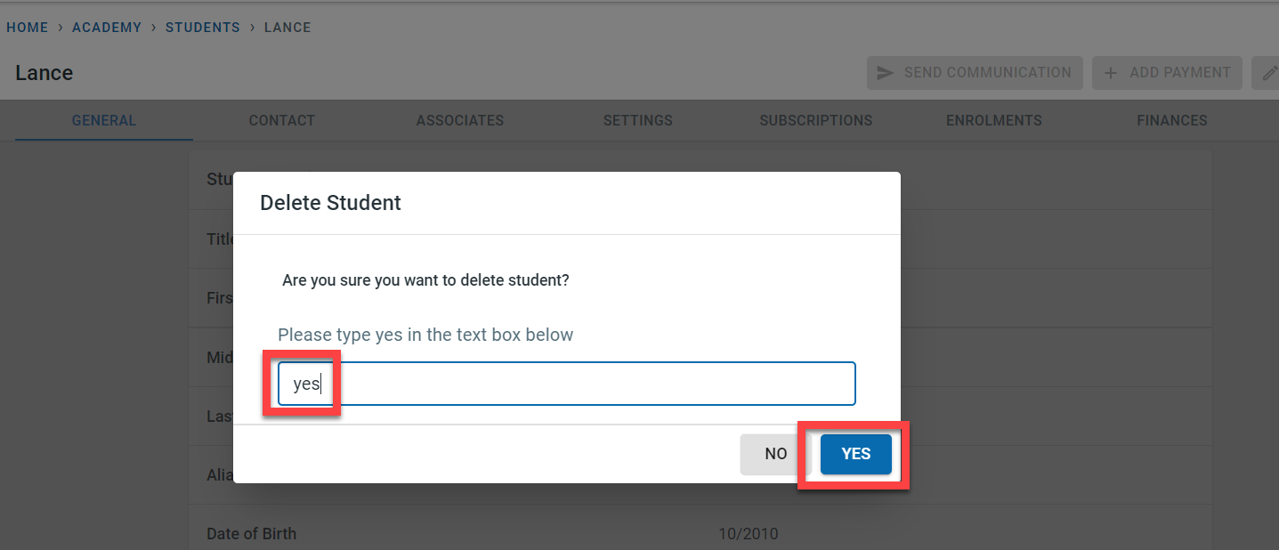Open the Finances tab

1172,120
